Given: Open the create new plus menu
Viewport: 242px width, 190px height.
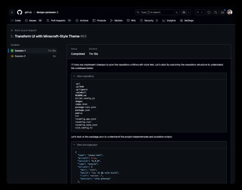Looking at the screenshot, I should click(x=200, y=12).
